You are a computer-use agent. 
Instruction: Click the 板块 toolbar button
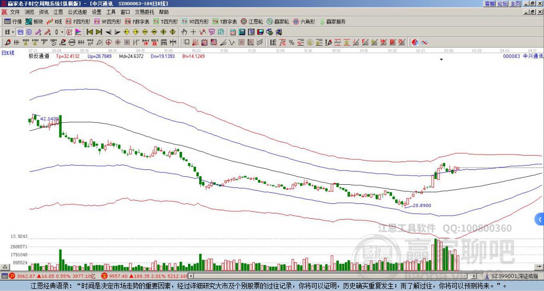[34, 21]
